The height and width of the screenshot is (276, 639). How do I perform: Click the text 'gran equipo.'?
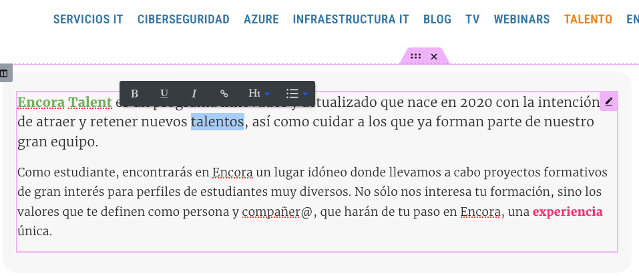(58, 142)
